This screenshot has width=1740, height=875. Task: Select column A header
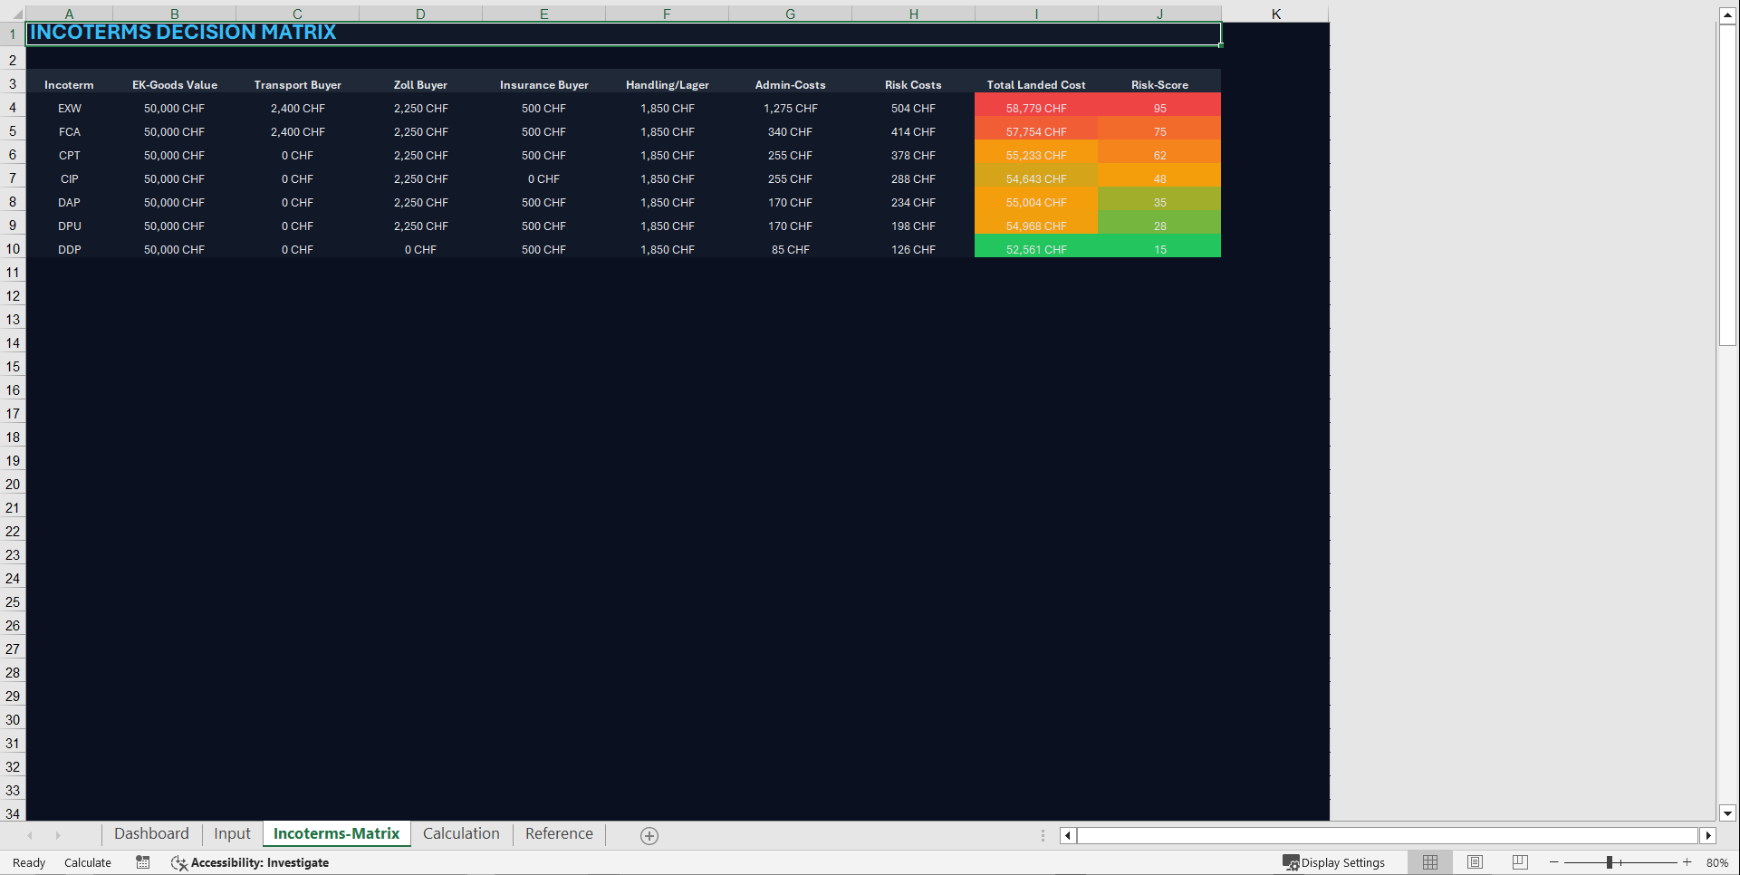(69, 14)
